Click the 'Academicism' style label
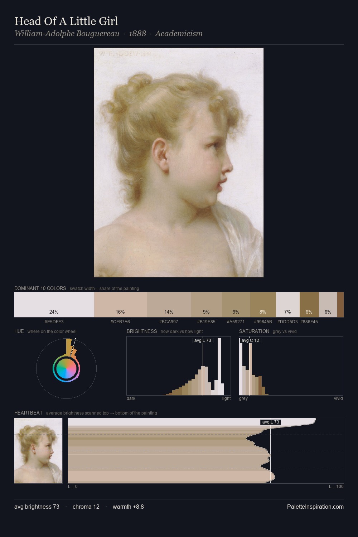This screenshot has width=358, height=537. click(179, 33)
